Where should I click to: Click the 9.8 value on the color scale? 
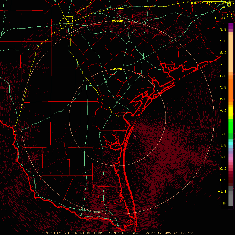[223, 29]
